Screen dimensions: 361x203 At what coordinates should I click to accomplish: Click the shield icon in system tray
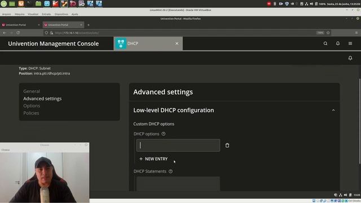click(x=287, y=4)
